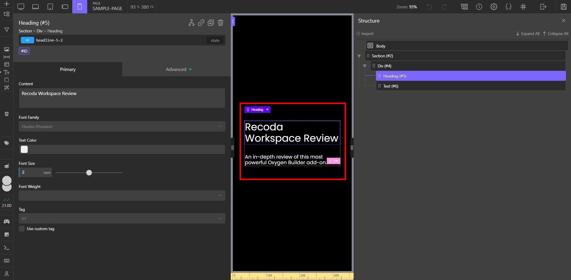Click the Import link in Structure panel
Screen dimensions: 571x280
tap(365, 34)
